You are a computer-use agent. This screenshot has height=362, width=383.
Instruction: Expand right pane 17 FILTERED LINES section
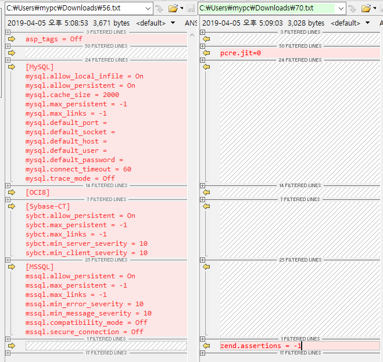coord(202,353)
